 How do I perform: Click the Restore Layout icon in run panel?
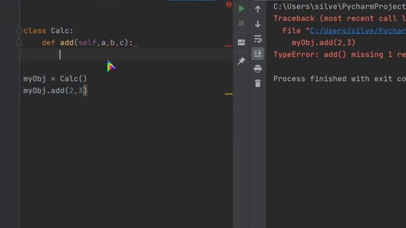pos(241,42)
